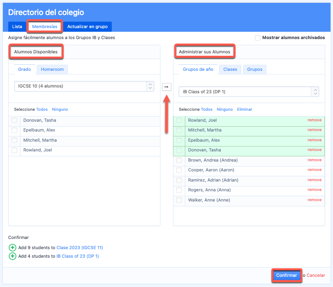Open the Clase 2023 (IGCSE 11) link

[x=80, y=248]
